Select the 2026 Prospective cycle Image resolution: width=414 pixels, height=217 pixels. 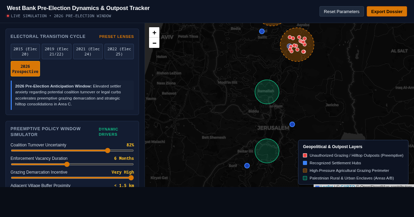tap(25, 69)
